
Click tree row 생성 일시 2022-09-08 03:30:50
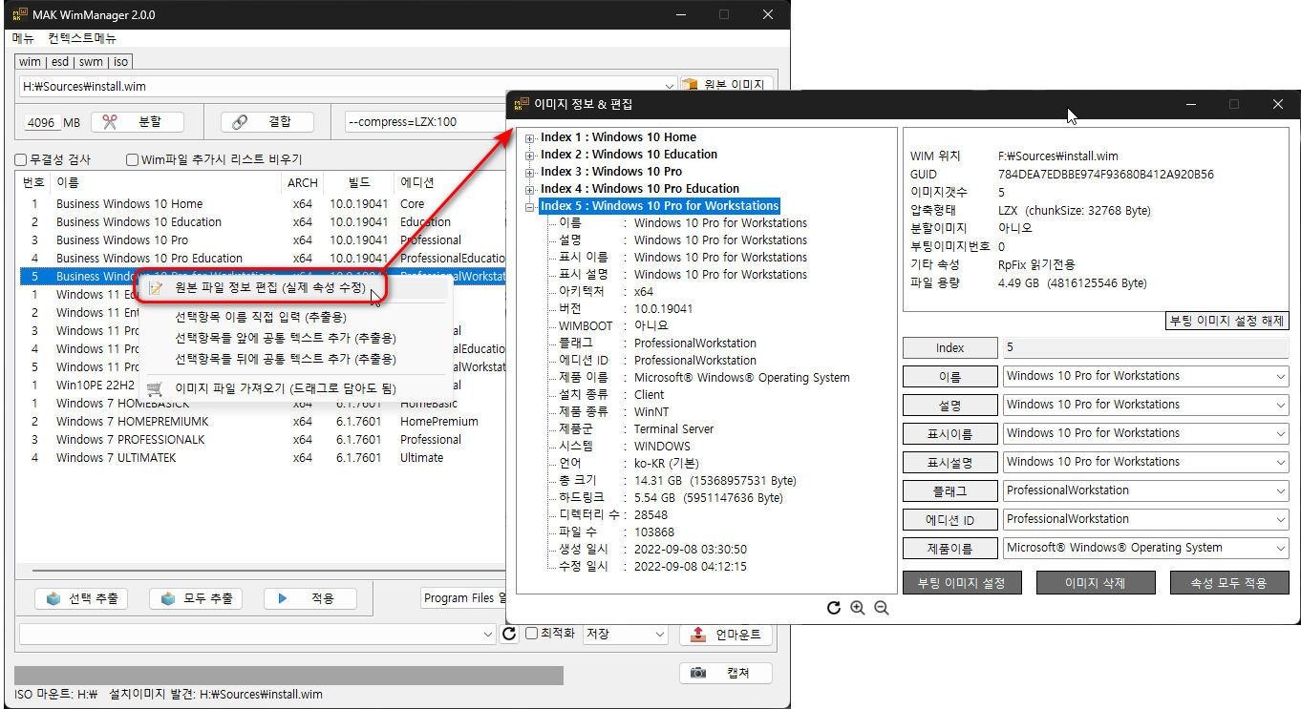click(x=652, y=549)
